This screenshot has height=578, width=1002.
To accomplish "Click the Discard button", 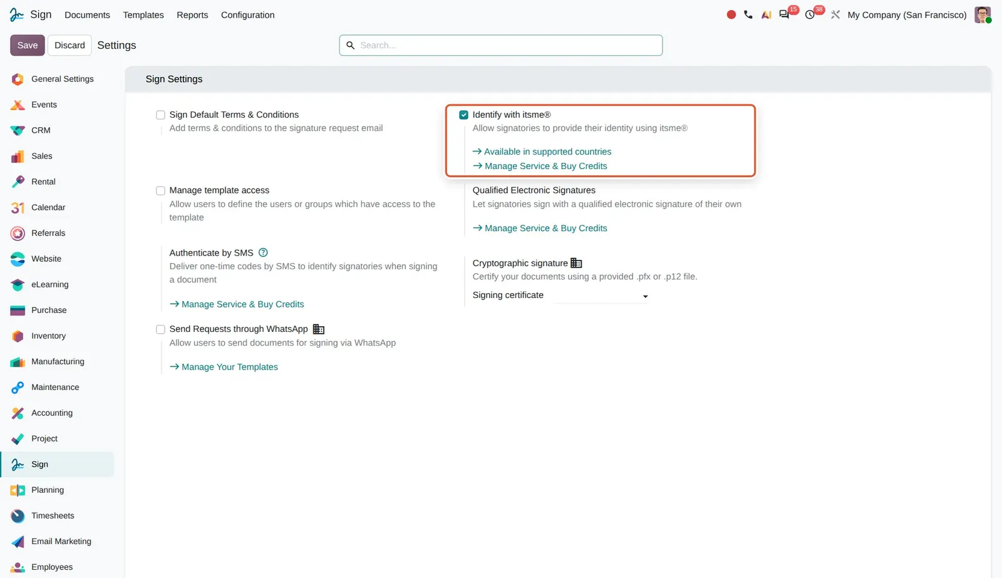I will point(70,45).
